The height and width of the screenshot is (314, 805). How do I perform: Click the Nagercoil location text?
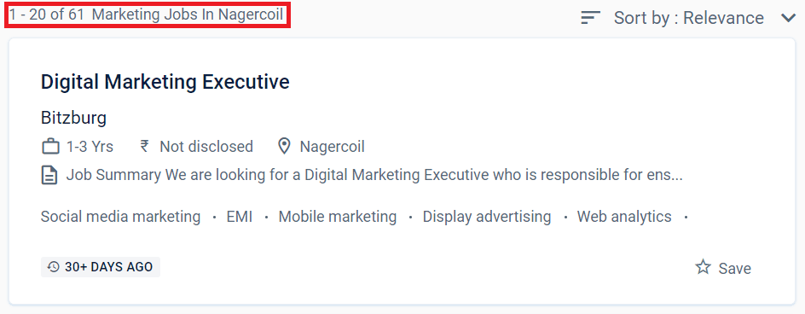point(333,147)
